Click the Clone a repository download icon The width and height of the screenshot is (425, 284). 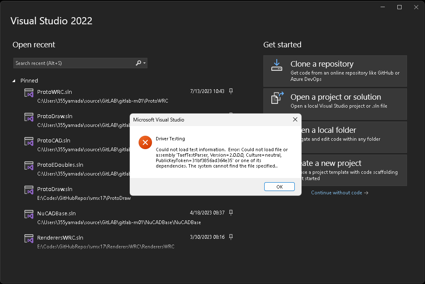277,65
